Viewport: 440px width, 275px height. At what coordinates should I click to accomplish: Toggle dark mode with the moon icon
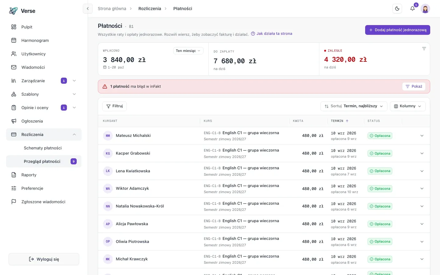click(x=397, y=9)
